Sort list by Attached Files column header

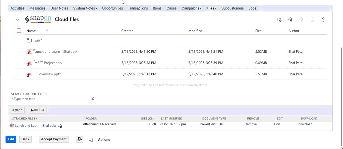pyautogui.click(x=25, y=118)
